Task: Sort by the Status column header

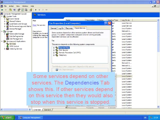Action: coord(102,20)
